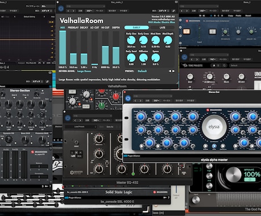Viewport: 261px width, 216px height.
Task: Step to next ValhallaRoom preset with right triangle
Action: (173, 71)
